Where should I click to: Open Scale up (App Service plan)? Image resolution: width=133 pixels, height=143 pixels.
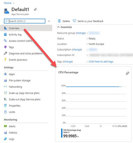click(24, 93)
